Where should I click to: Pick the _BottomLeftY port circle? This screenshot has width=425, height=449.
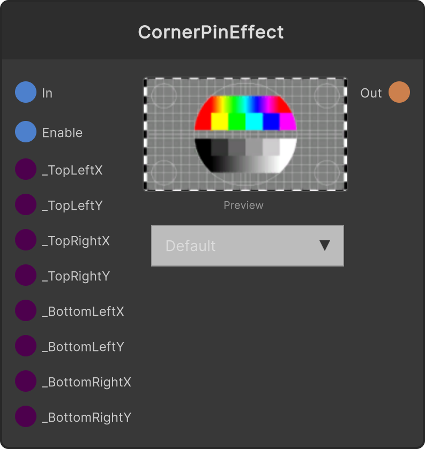(26, 346)
